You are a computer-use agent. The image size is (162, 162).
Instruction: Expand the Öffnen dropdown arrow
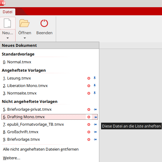pyautogui.click(x=25, y=38)
